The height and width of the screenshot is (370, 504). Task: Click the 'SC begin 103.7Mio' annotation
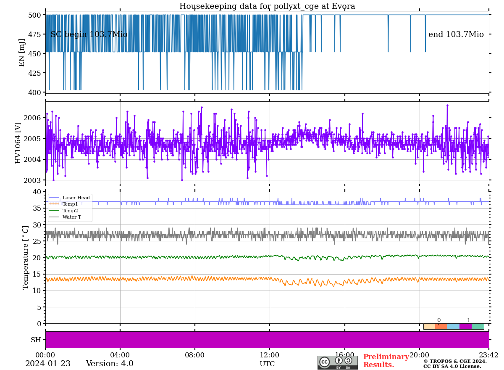click(89, 34)
